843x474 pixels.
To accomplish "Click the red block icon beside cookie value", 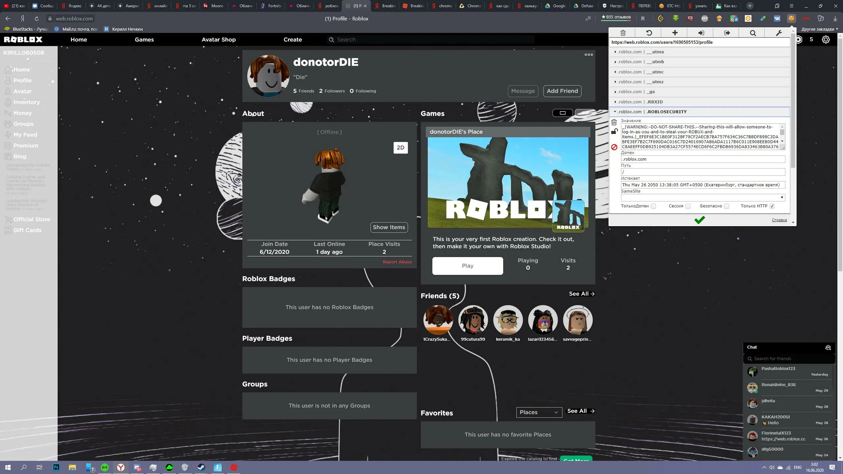I will [614, 147].
